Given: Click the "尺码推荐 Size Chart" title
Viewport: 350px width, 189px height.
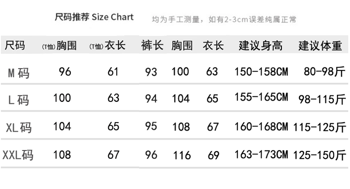Looking at the screenshot, I should (x=94, y=17).
